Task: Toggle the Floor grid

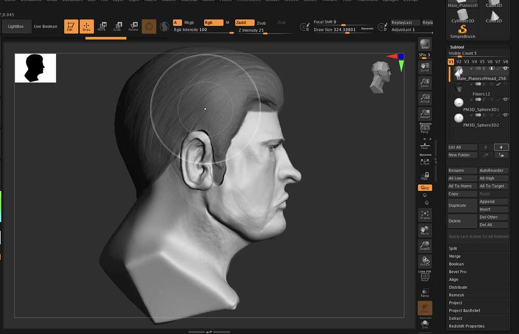Action: [x=425, y=144]
